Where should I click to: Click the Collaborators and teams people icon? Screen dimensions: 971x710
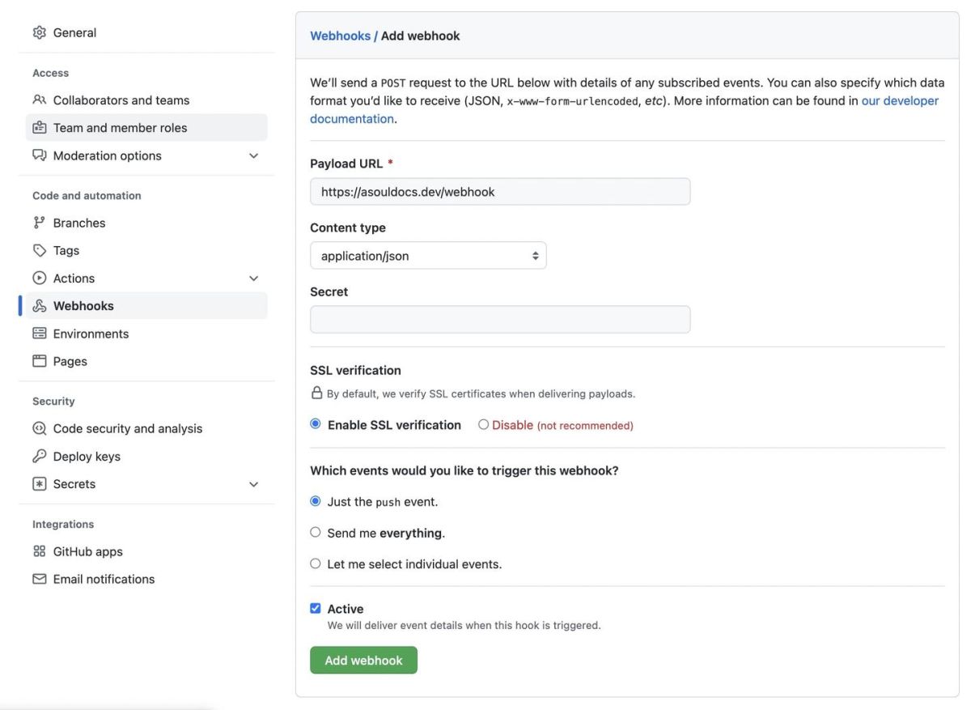coord(39,100)
